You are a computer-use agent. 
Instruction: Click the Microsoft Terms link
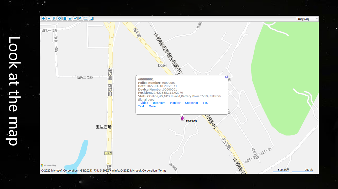pyautogui.click(x=162, y=171)
